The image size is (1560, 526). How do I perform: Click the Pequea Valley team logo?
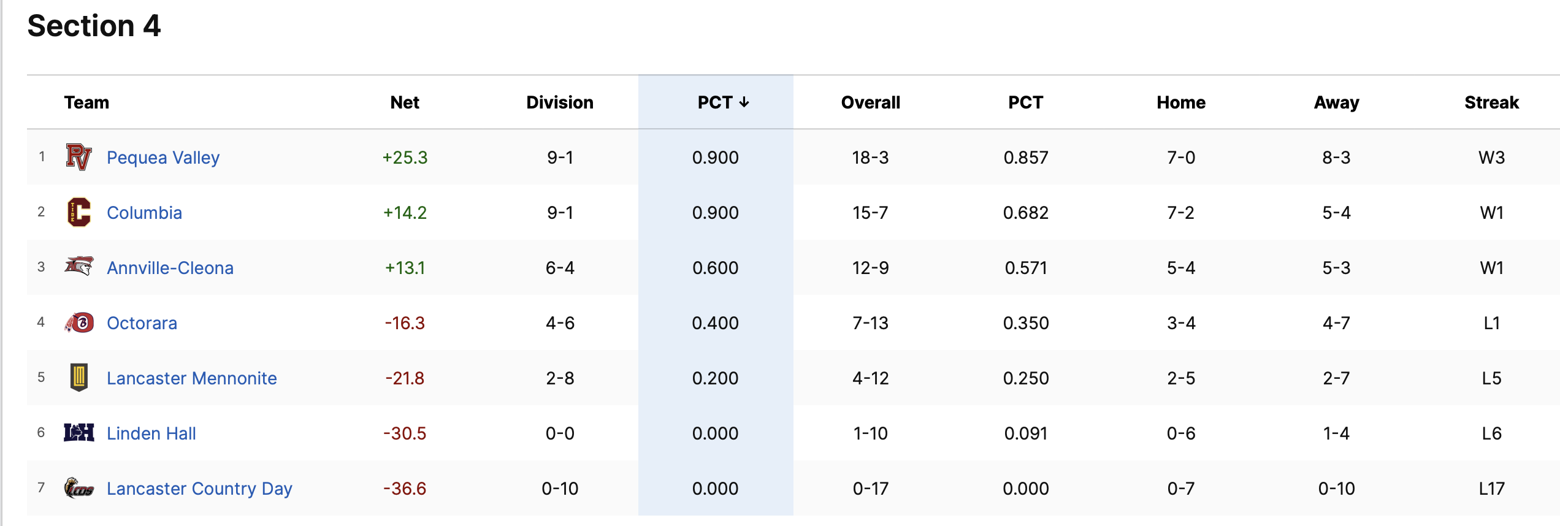(78, 157)
